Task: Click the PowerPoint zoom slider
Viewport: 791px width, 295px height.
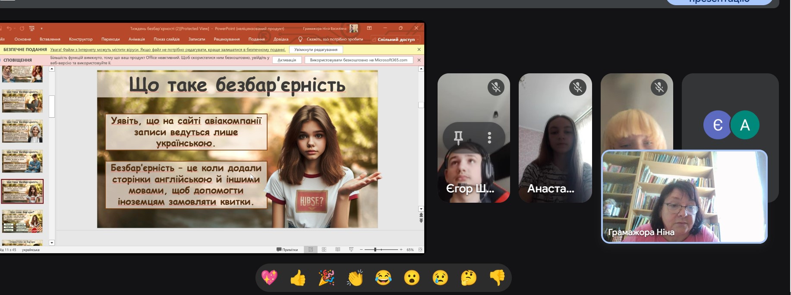Action: 381,250
